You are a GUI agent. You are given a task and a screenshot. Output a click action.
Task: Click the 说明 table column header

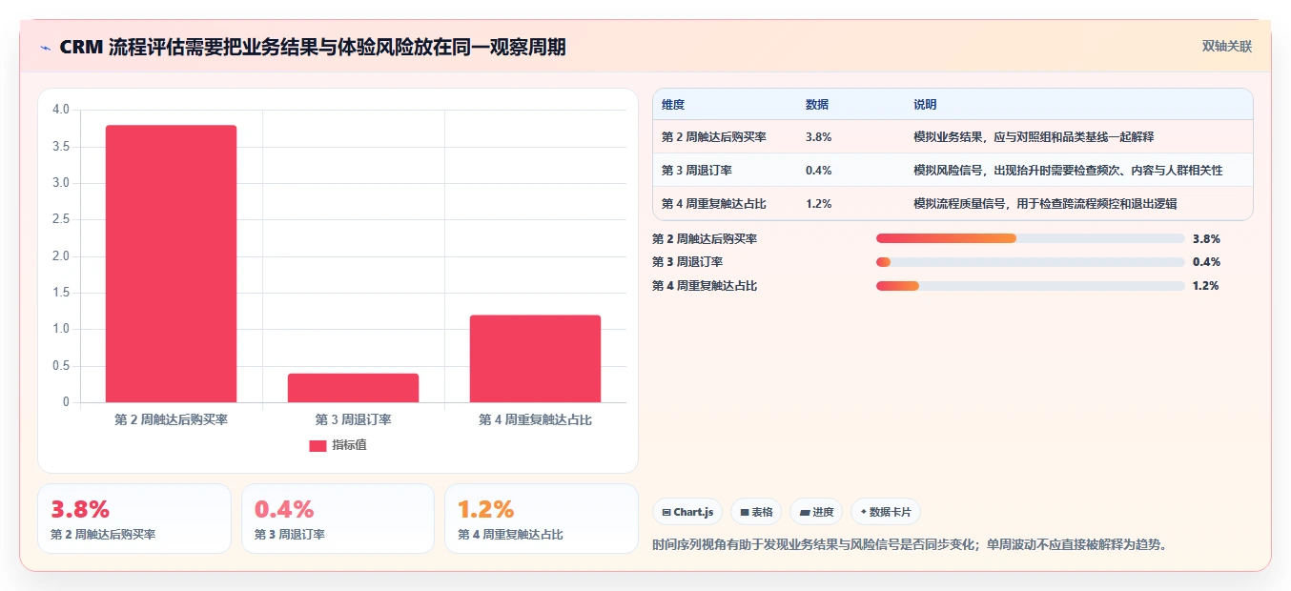(x=925, y=104)
